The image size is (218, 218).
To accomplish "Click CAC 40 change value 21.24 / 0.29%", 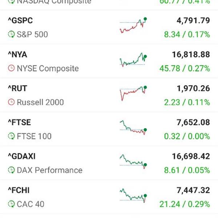I will [185, 204].
